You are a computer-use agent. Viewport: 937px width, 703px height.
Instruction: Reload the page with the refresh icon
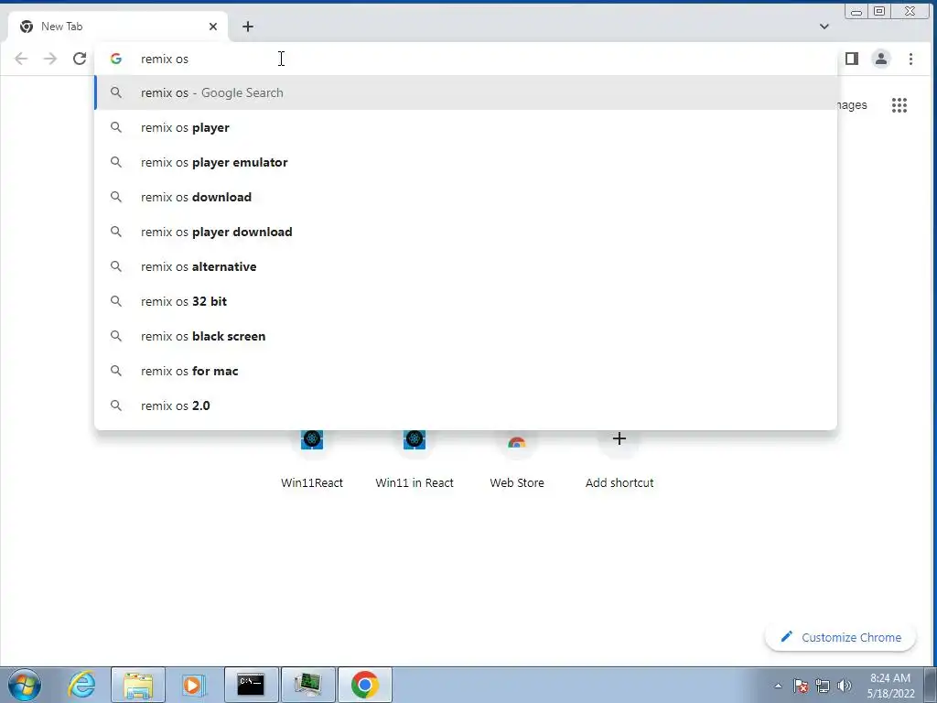(x=80, y=59)
